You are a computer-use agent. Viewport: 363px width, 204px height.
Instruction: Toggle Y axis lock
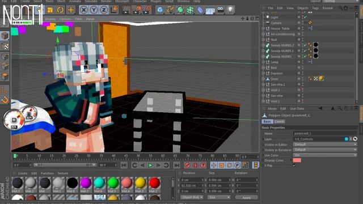click(94, 10)
